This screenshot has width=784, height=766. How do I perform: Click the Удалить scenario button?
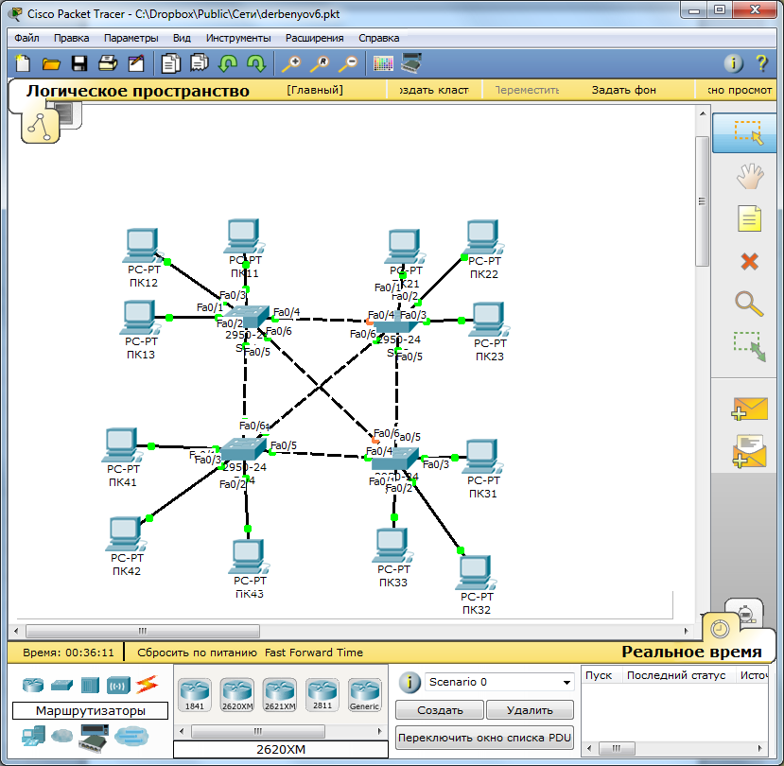pyautogui.click(x=530, y=710)
